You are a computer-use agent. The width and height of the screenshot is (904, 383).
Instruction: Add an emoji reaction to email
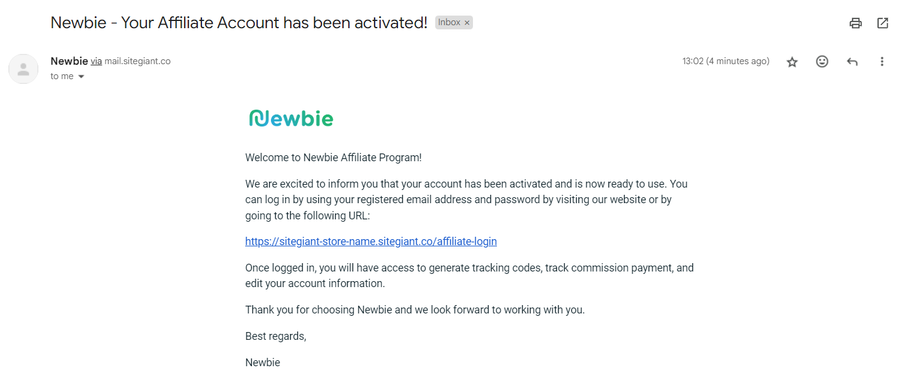pyautogui.click(x=822, y=62)
